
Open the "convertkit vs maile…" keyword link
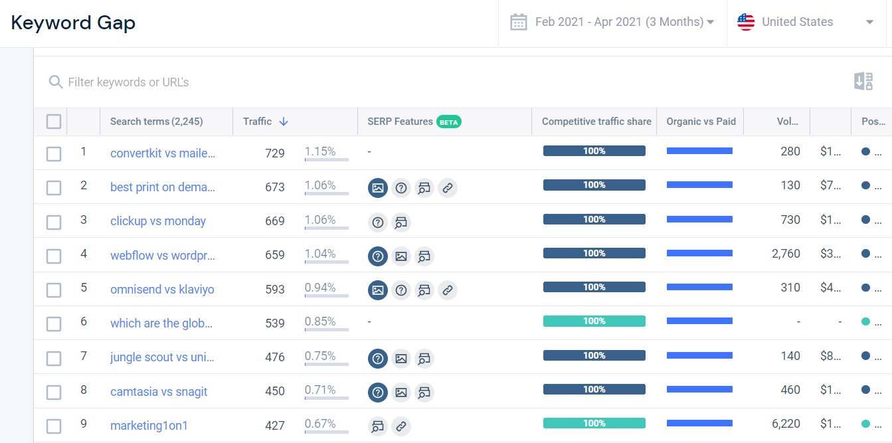tap(163, 153)
